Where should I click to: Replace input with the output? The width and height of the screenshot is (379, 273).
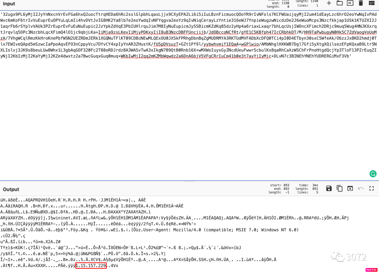pos(350,189)
